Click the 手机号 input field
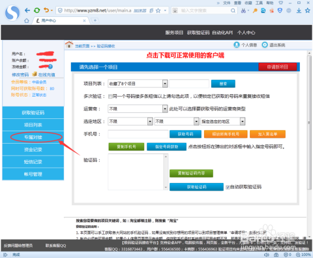The width and height of the screenshot is (313, 258). [x=138, y=134]
